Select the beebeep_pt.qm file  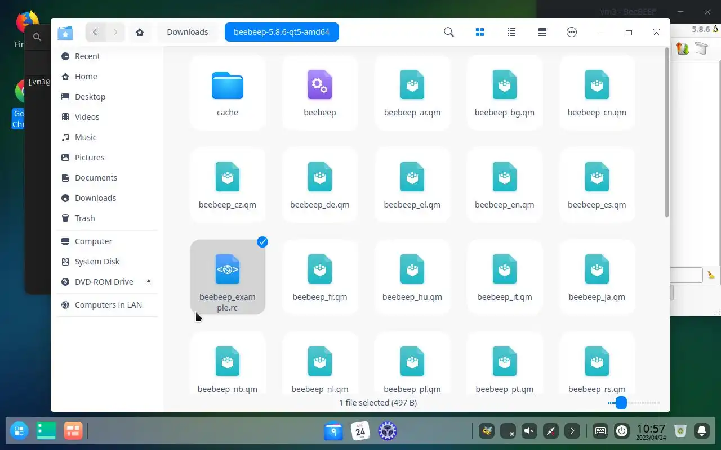coord(505,363)
